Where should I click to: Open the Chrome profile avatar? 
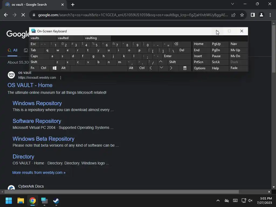point(261,15)
